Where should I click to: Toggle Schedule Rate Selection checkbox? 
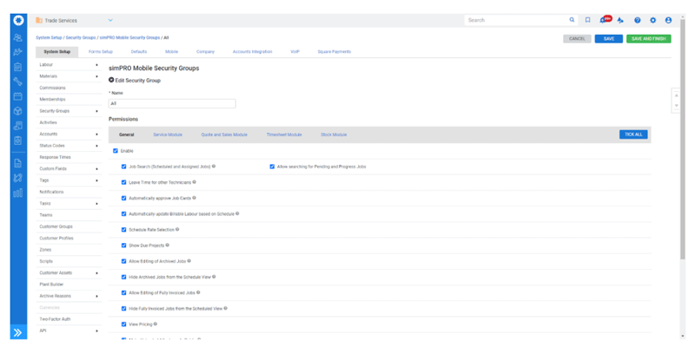tap(124, 230)
